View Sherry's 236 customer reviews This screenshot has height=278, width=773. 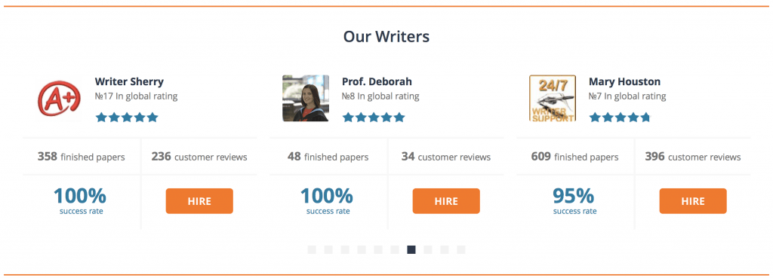pyautogui.click(x=199, y=157)
